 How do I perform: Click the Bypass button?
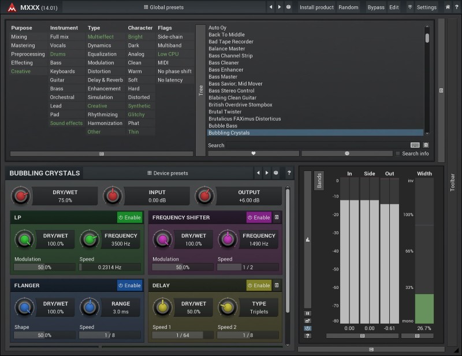[375, 8]
